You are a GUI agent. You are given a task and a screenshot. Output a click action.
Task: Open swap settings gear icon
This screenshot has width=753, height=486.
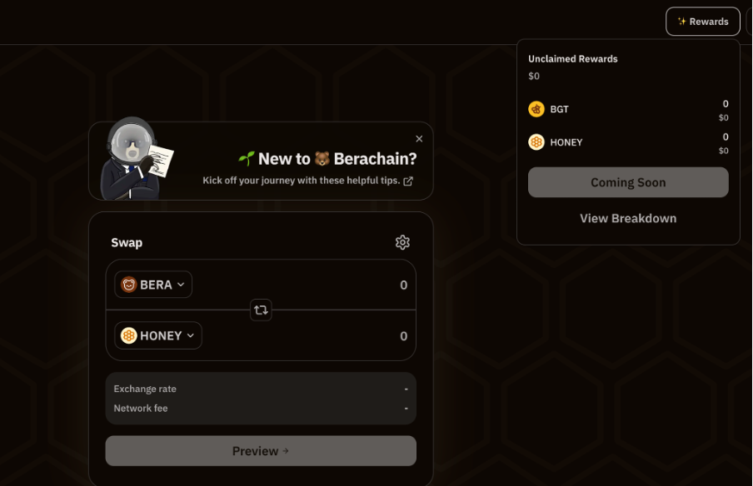click(x=402, y=242)
